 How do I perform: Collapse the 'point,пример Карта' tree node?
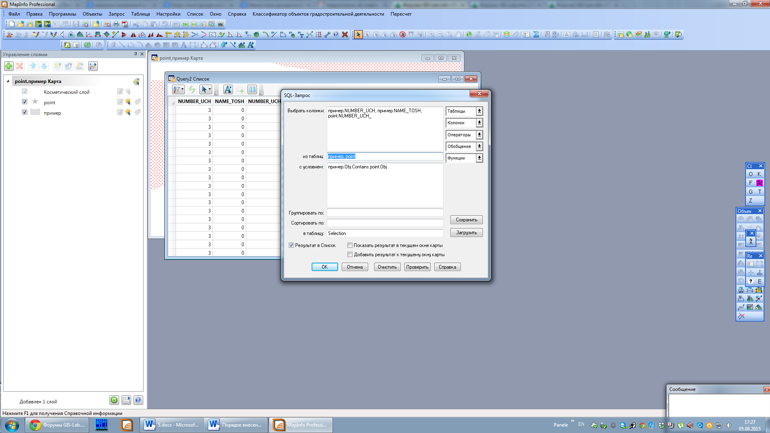8,81
